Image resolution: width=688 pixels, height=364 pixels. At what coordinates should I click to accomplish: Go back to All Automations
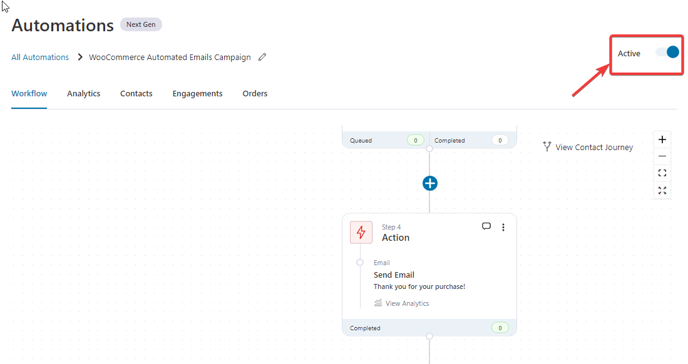40,57
